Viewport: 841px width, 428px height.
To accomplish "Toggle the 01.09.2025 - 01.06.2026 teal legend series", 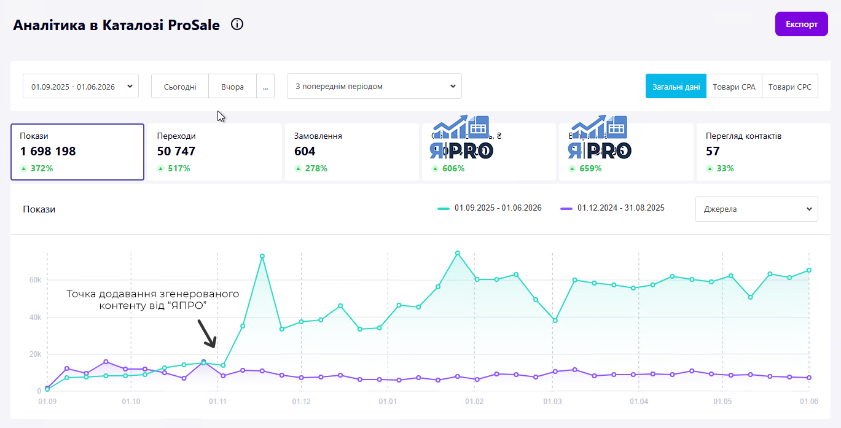I will click(490, 208).
